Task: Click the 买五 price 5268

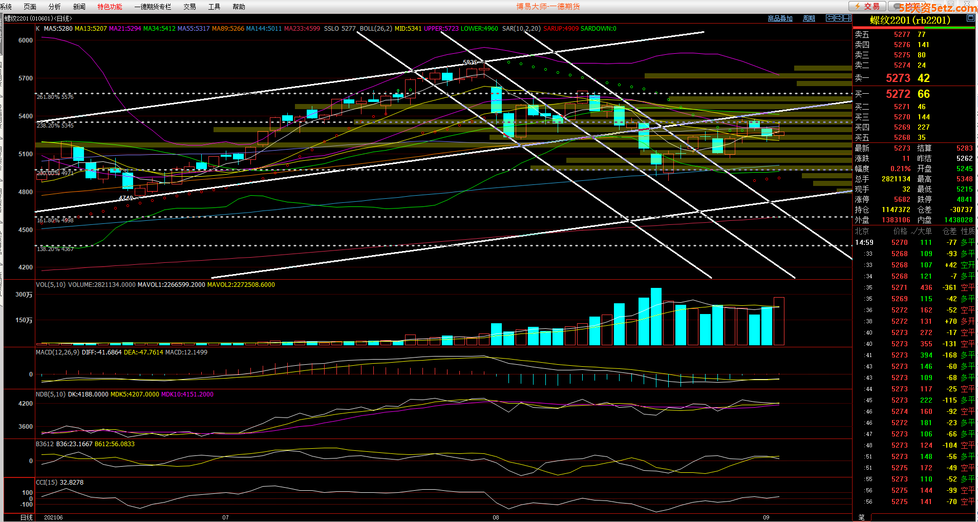Action: click(x=902, y=138)
